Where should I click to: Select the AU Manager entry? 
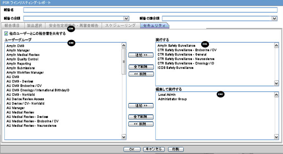coord(15,108)
